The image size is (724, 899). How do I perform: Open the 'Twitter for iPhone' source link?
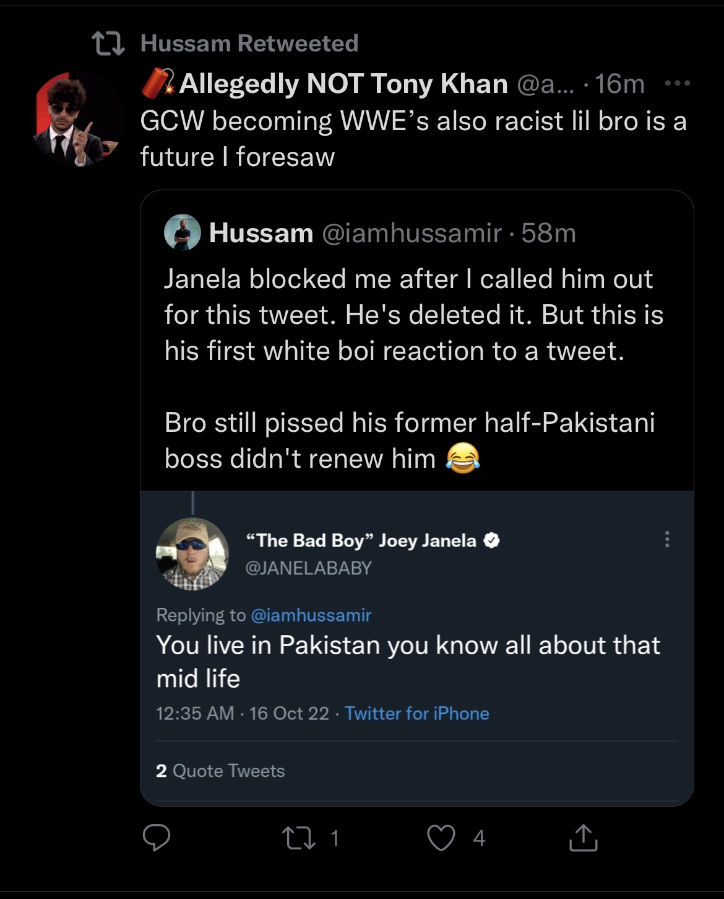(x=417, y=713)
